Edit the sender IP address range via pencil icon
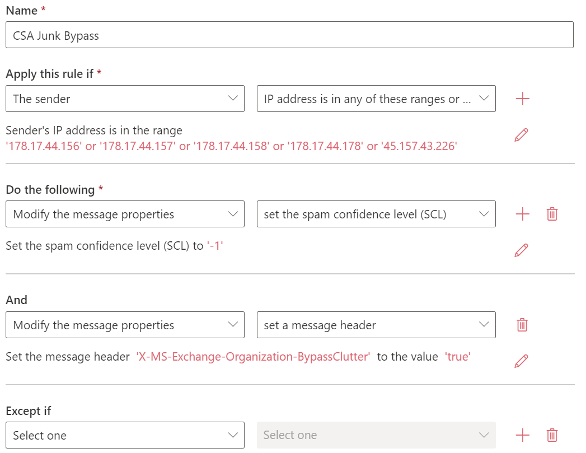Screen dimensions: 586x453 click(521, 134)
